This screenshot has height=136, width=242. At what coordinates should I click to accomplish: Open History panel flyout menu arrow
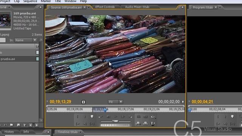48,132
